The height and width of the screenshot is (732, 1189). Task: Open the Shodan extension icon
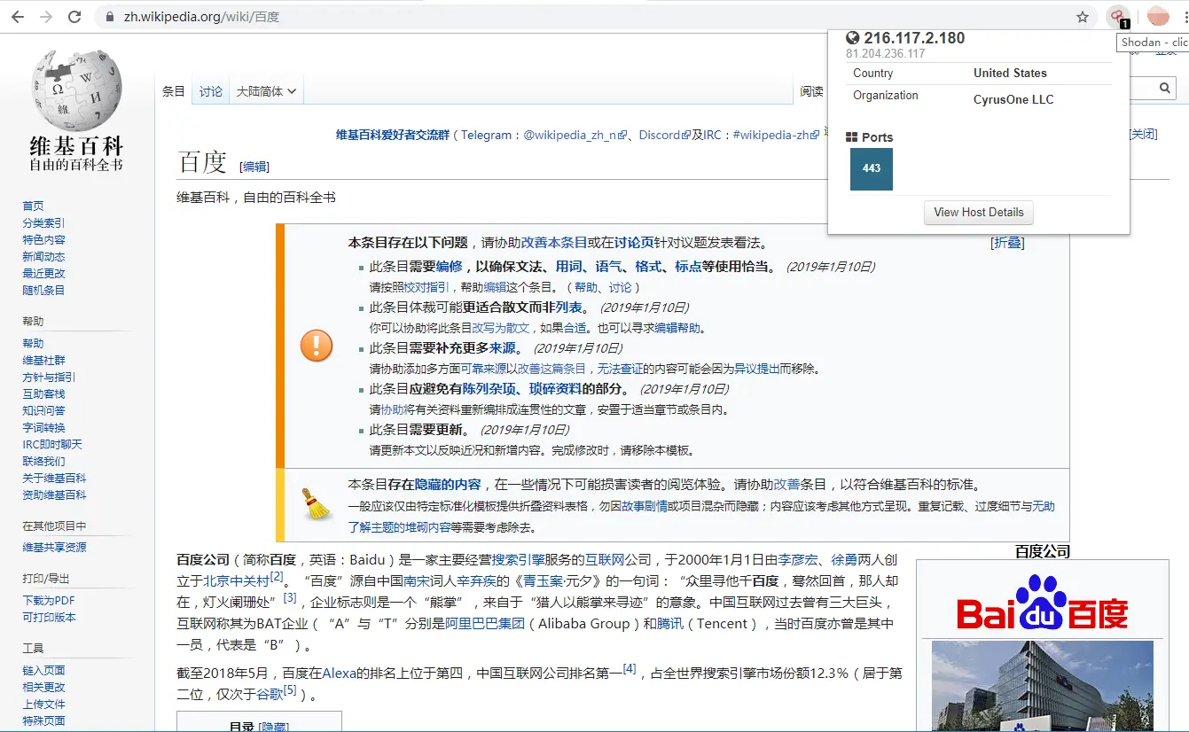pos(1118,17)
